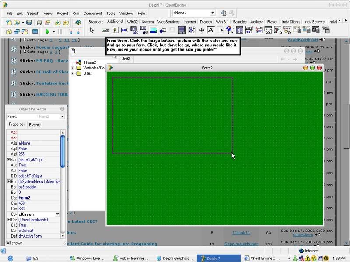This screenshot has width=350, height=262.
Task: Select the arrow pointer tool in the palette
Action: point(92,30)
